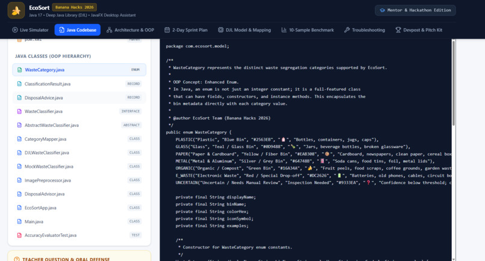Click the file icon of ImagePreprocessor.java

[x=19, y=180]
